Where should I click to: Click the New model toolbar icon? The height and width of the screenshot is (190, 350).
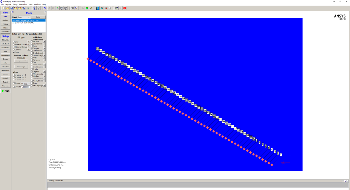(x=3, y=8)
